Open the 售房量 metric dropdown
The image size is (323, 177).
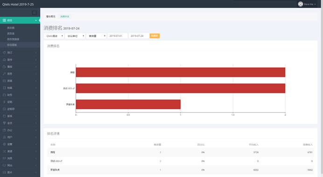click(x=97, y=36)
